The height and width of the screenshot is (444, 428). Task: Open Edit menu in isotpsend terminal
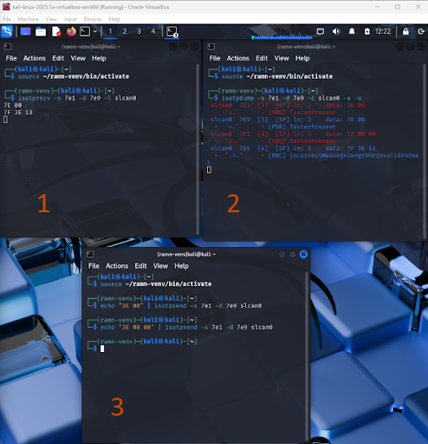[x=140, y=265]
